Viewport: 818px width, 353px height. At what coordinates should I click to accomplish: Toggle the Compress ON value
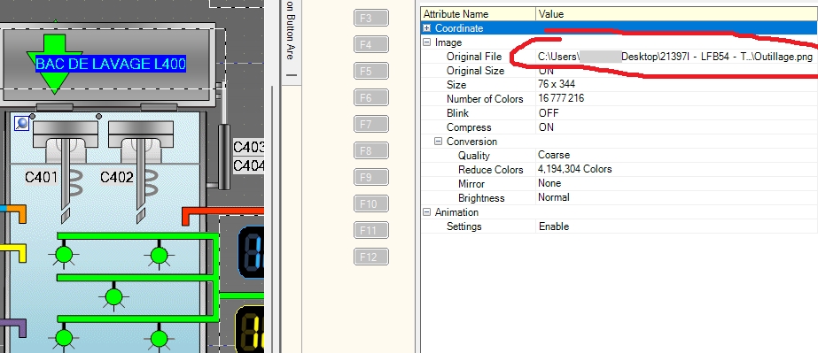[546, 127]
